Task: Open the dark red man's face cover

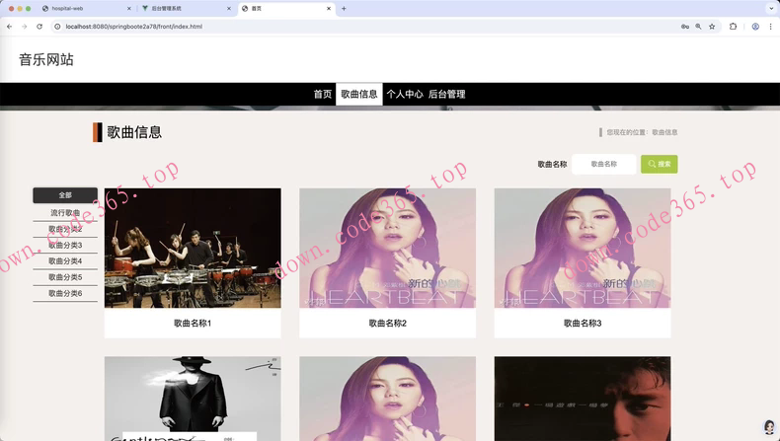Action: pyautogui.click(x=583, y=399)
